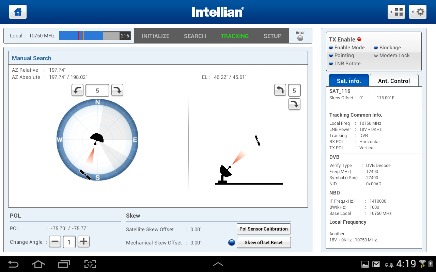
Task: Tap the EL value 46.22° / 45.61°
Action: 230,77
